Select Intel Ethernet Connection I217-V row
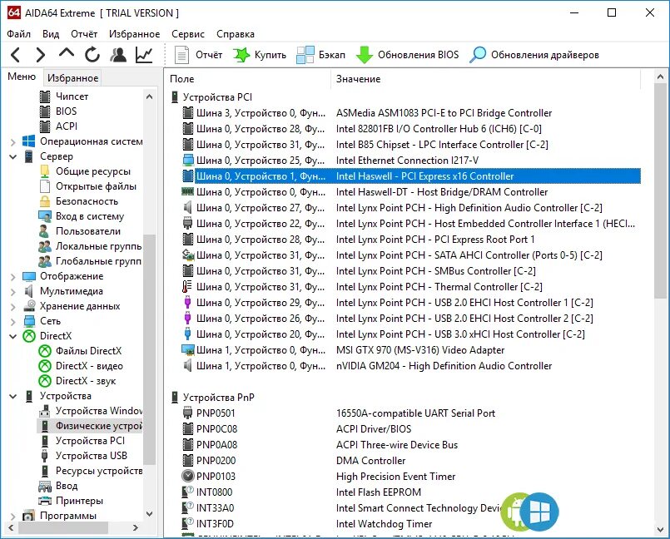Viewport: 670px width, 539px height. 411,161
